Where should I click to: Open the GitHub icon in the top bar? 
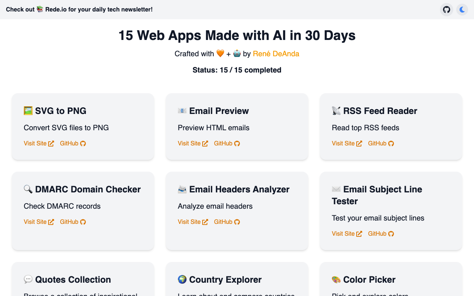[x=446, y=10]
